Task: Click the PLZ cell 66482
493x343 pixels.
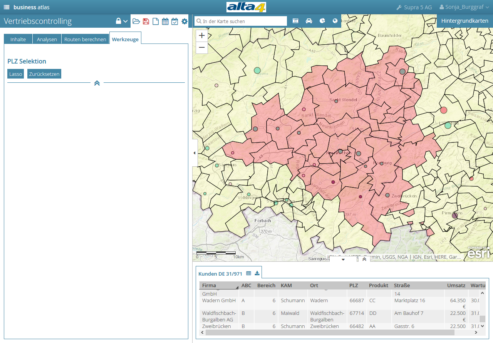Action: (357, 326)
